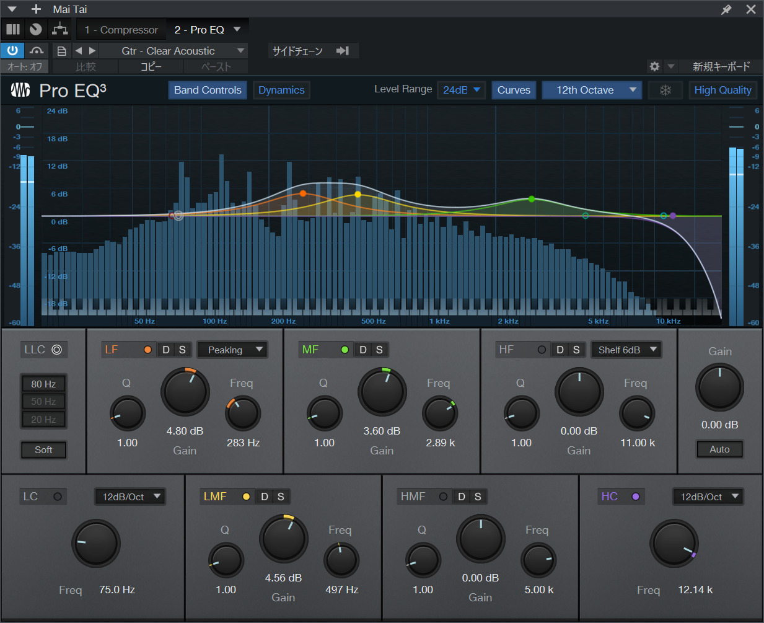Solo the LF band with S
Viewport: 764px width, 623px height.
(x=182, y=350)
